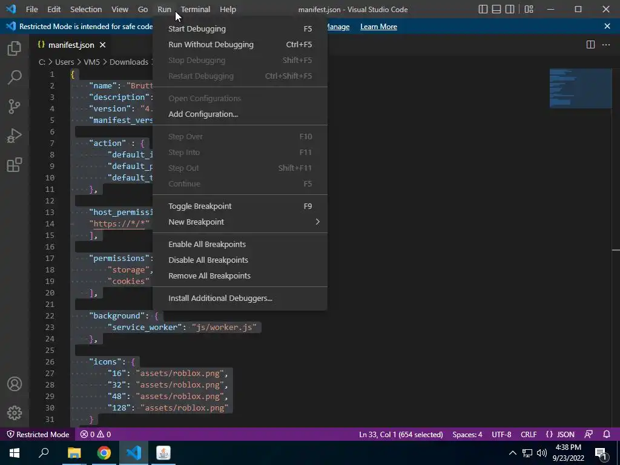Click the VS Code logo in title bar
This screenshot has width=620, height=465.
click(x=11, y=9)
